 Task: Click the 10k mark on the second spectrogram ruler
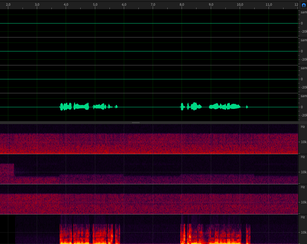(x=304, y=172)
